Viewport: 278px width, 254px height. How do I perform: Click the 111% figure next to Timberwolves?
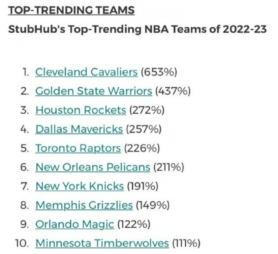[x=186, y=243]
